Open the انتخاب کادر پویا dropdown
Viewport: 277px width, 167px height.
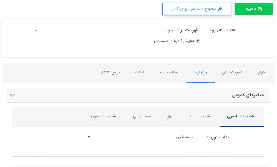[115, 30]
